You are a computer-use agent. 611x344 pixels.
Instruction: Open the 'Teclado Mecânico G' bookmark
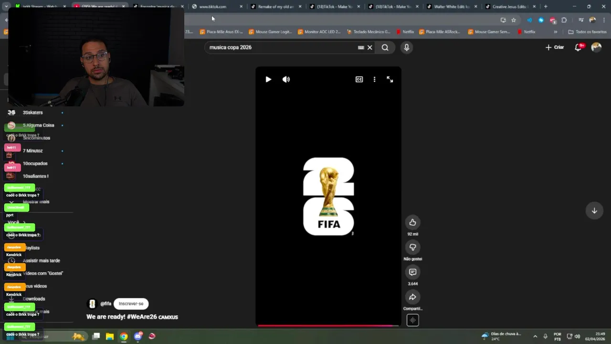tap(368, 32)
